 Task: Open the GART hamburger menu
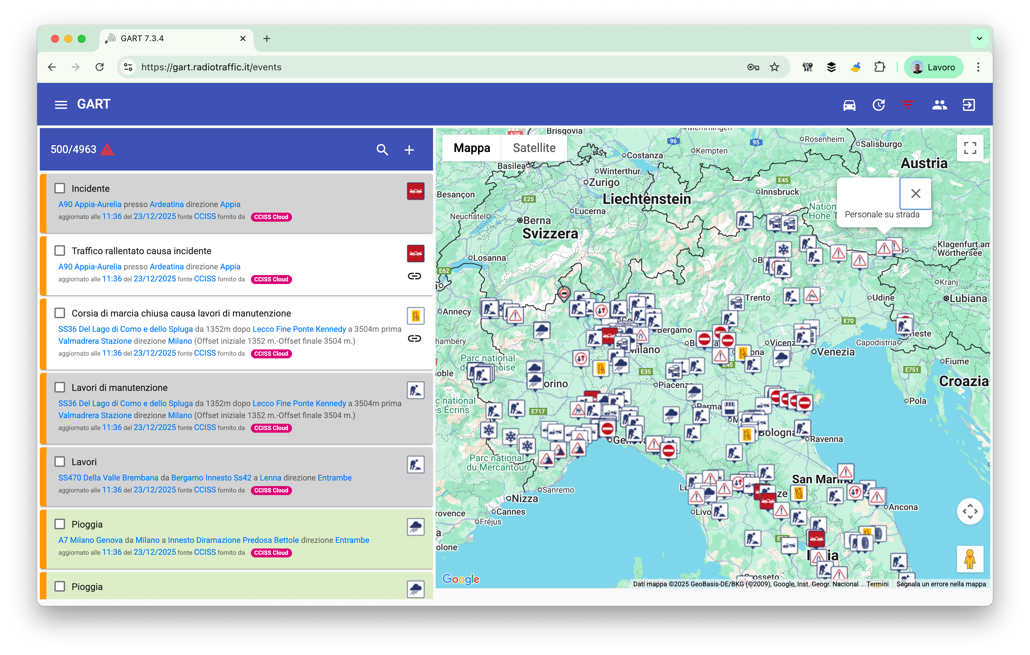(61, 105)
